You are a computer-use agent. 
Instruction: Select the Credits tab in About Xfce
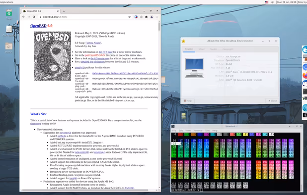point(214,49)
